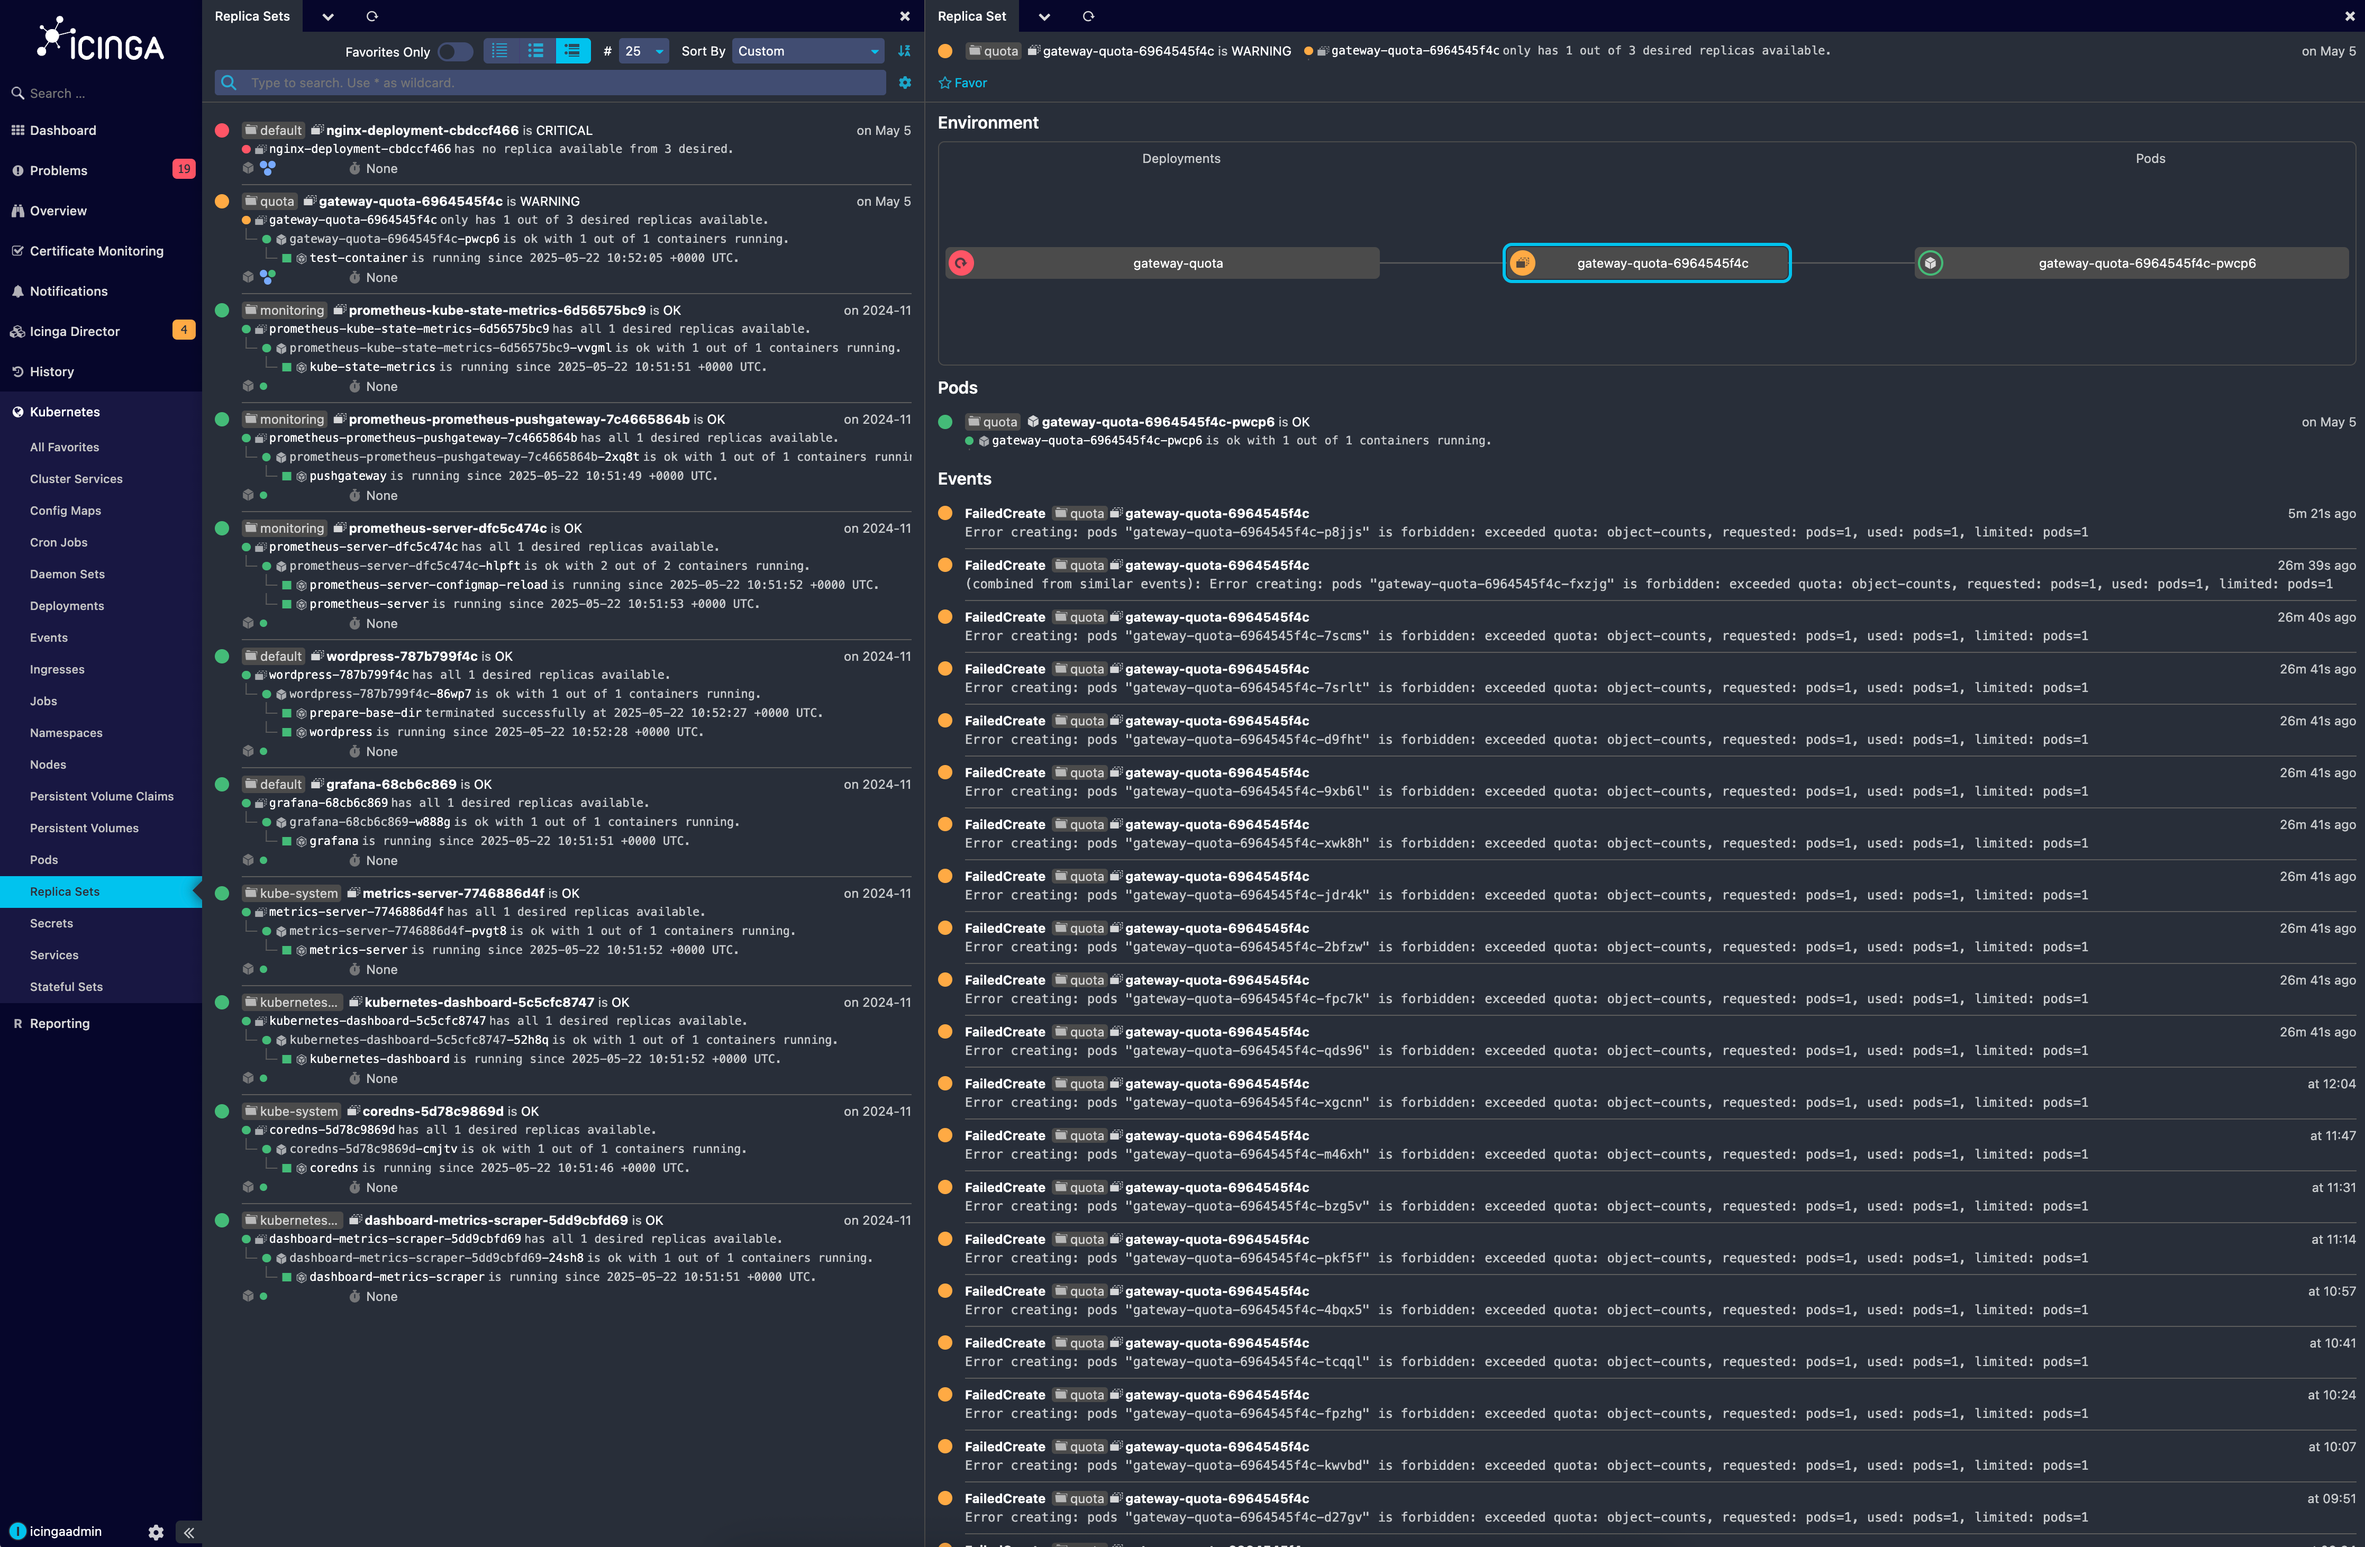2365x1547 pixels.
Task: Open grafana-68cb6c869 replica set
Action: tap(392, 785)
